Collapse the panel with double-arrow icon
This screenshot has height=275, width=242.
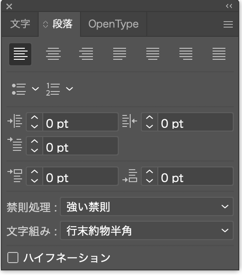pos(229,6)
